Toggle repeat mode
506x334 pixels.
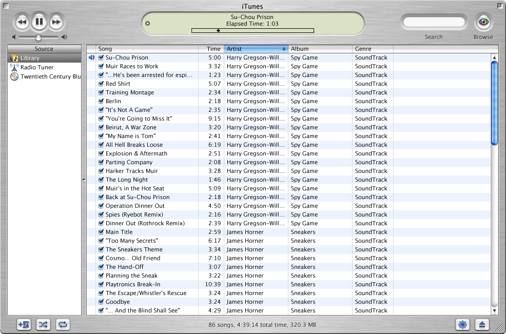point(63,324)
